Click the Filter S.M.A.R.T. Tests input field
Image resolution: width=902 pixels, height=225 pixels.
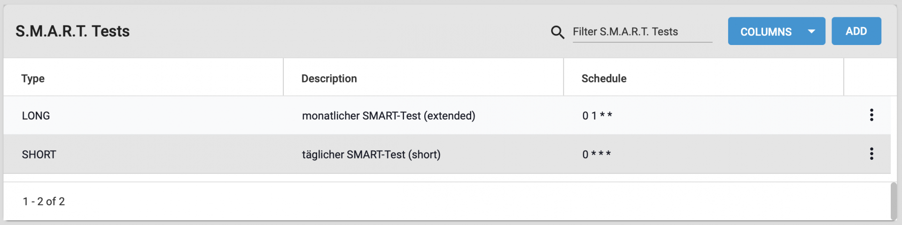pyautogui.click(x=642, y=32)
